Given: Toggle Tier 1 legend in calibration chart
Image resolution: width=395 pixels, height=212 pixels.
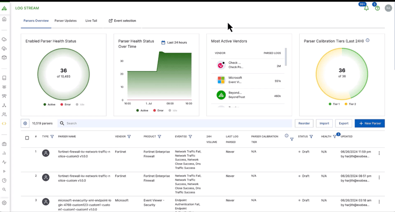Looking at the screenshot, I should tap(334, 104).
